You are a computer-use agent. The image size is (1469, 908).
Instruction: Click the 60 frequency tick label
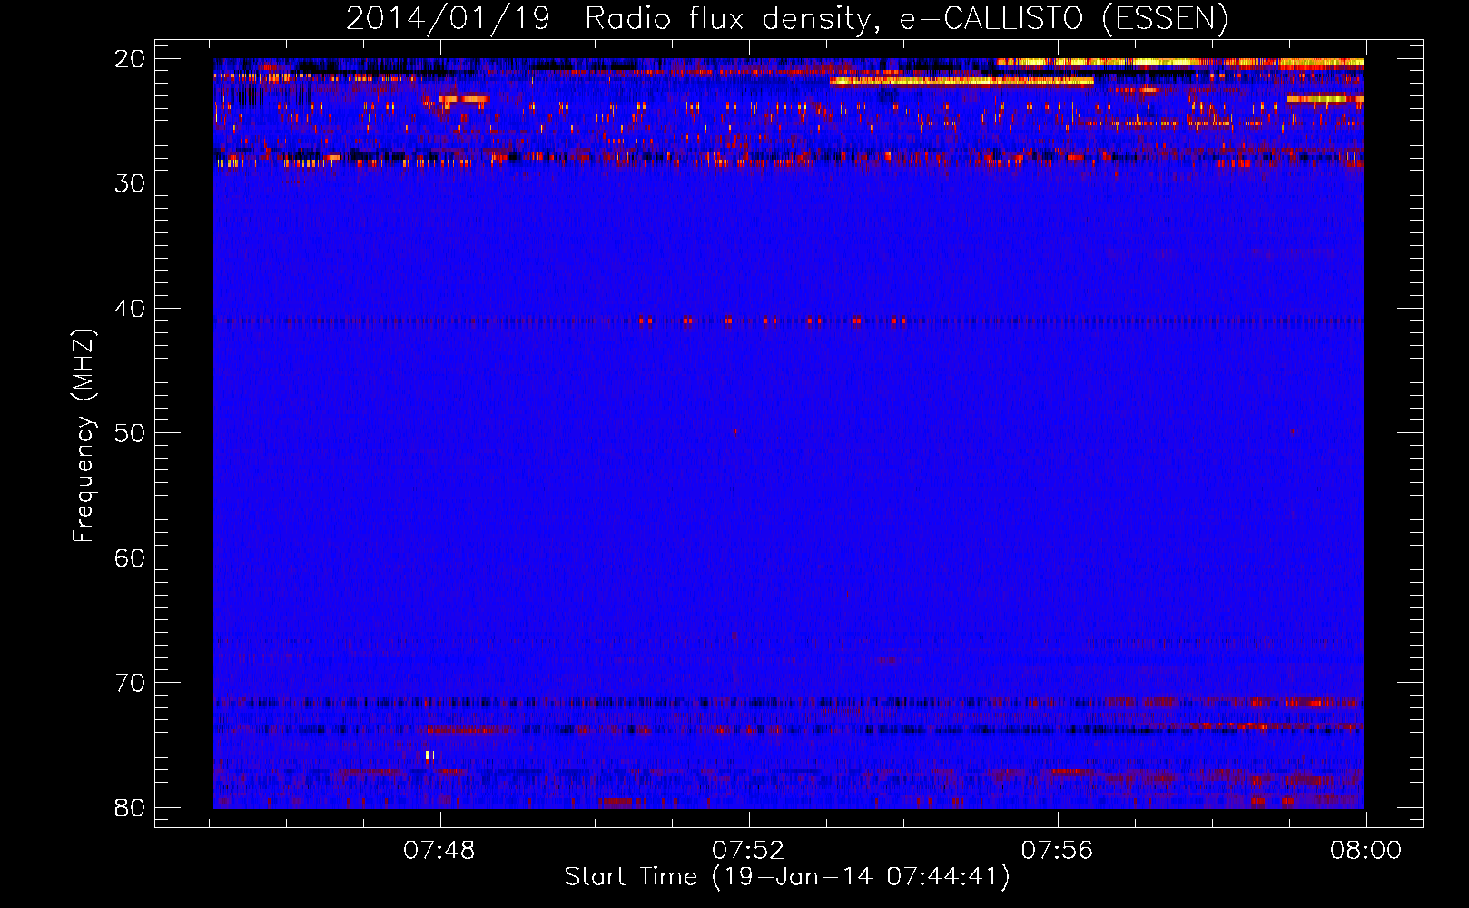tap(130, 558)
